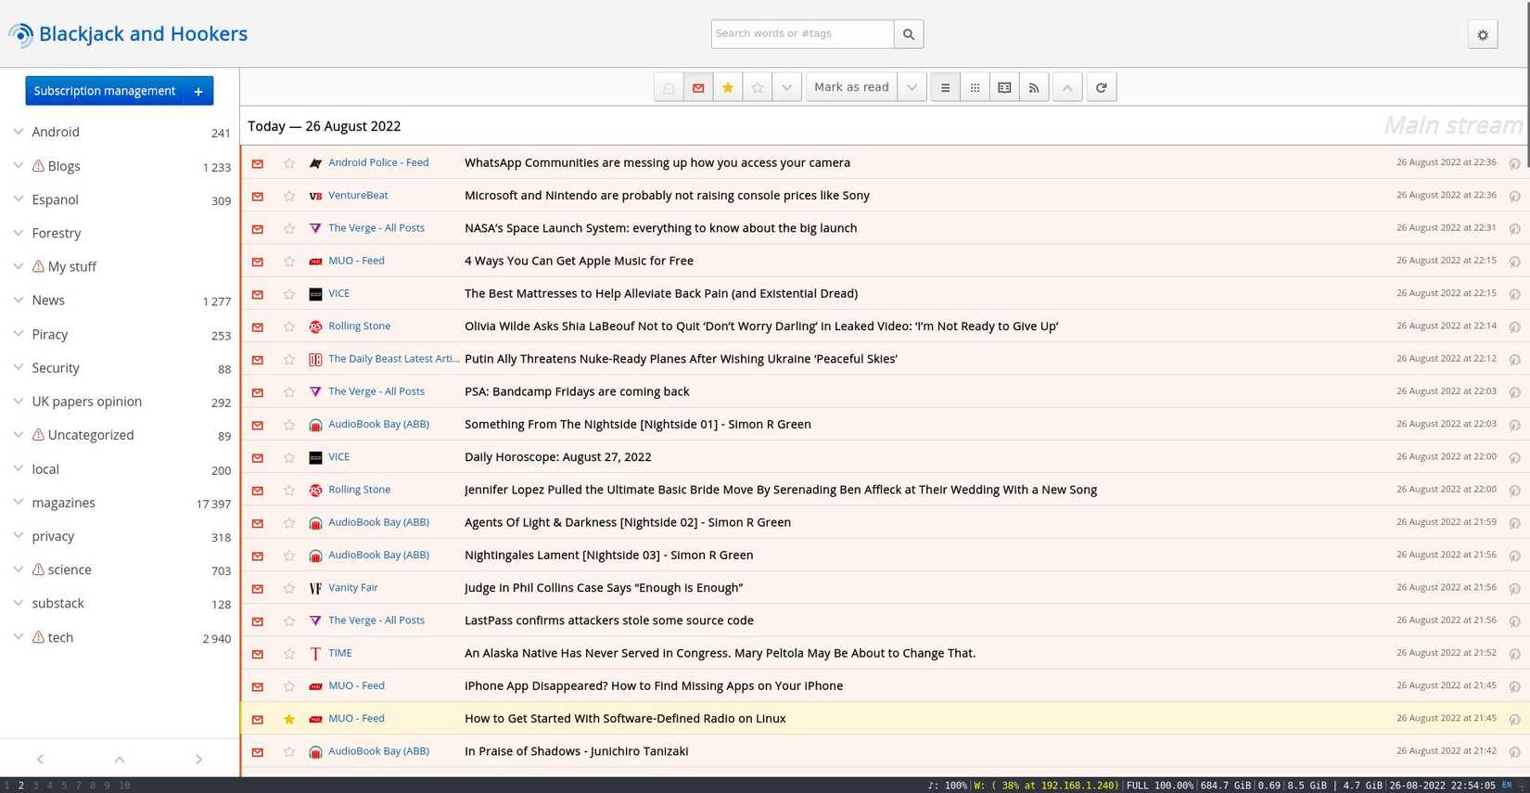Switch to reader view
Screen dimensions: 1530x793
coord(1004,87)
